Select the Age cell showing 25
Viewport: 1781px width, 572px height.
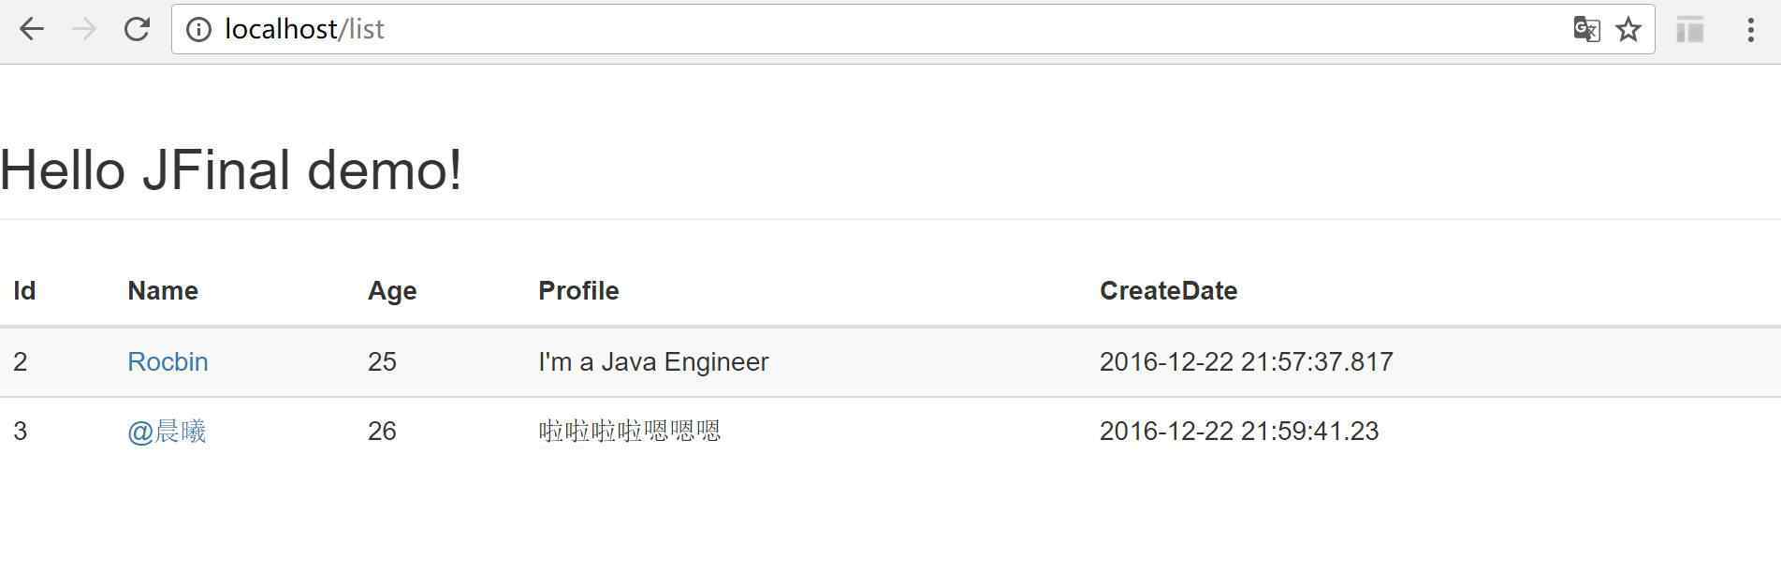pyautogui.click(x=382, y=361)
